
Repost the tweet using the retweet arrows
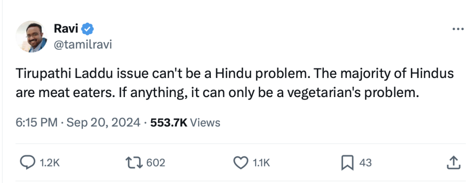134,163
